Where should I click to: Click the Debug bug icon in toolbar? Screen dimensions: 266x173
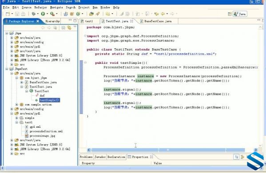[34, 14]
